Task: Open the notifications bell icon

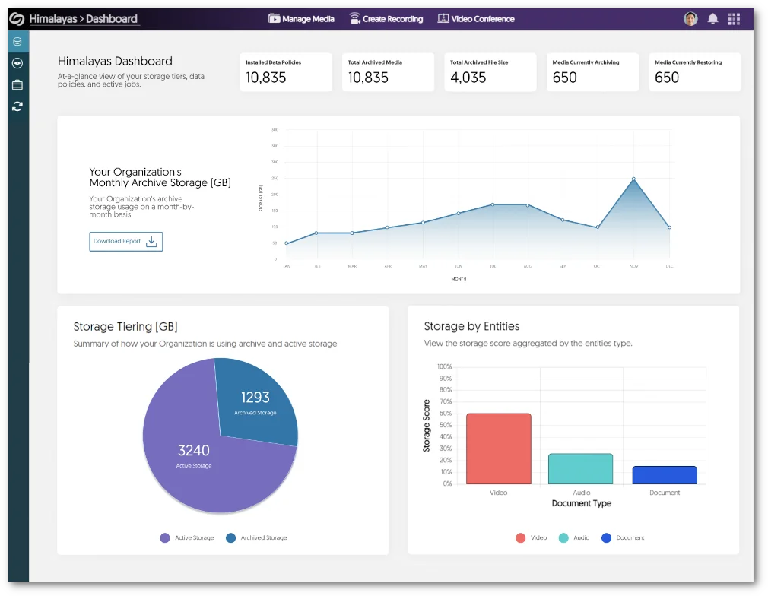Action: click(x=712, y=19)
